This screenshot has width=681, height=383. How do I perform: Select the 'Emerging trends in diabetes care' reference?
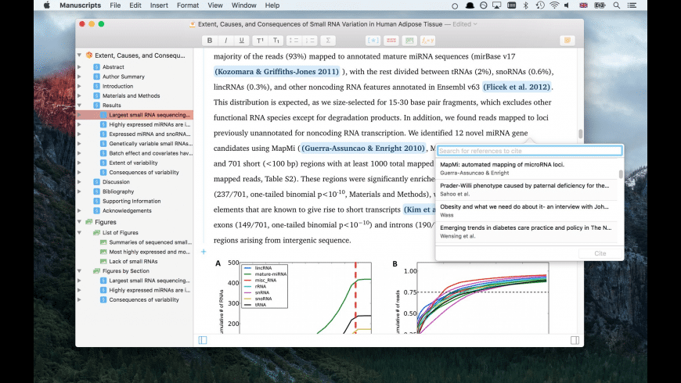tap(527, 231)
